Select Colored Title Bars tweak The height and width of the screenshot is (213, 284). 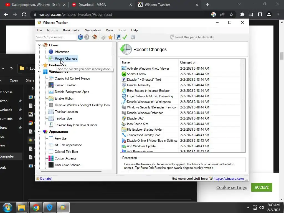pyautogui.click(x=66, y=152)
